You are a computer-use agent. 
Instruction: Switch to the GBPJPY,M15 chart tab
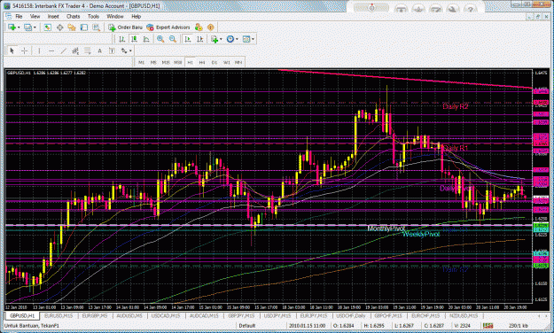[241, 315]
